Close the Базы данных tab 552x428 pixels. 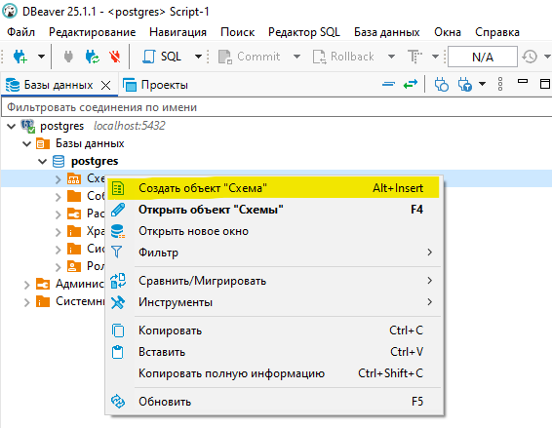(106, 85)
